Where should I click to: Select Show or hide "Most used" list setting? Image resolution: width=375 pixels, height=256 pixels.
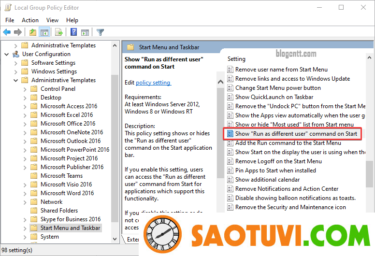[x=294, y=125]
